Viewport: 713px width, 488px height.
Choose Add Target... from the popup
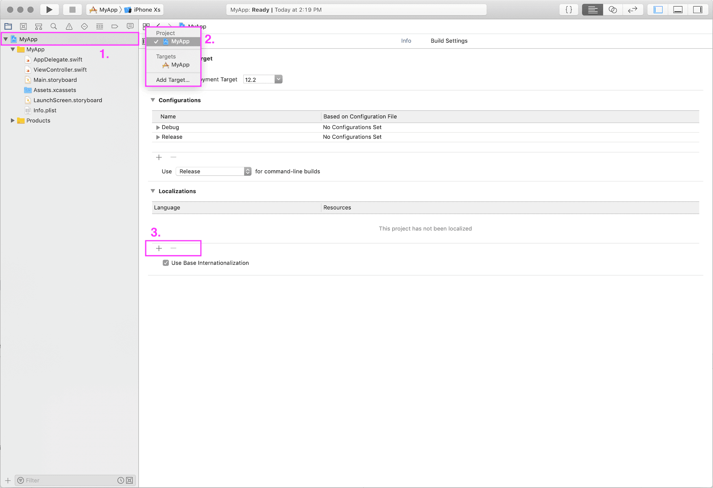pos(173,80)
